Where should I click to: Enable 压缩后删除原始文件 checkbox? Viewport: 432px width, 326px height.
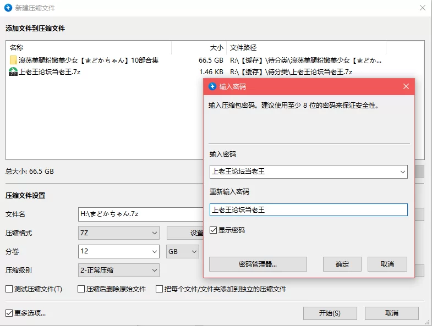tap(81, 289)
